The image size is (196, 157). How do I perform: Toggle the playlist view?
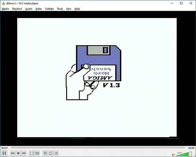(45, 153)
